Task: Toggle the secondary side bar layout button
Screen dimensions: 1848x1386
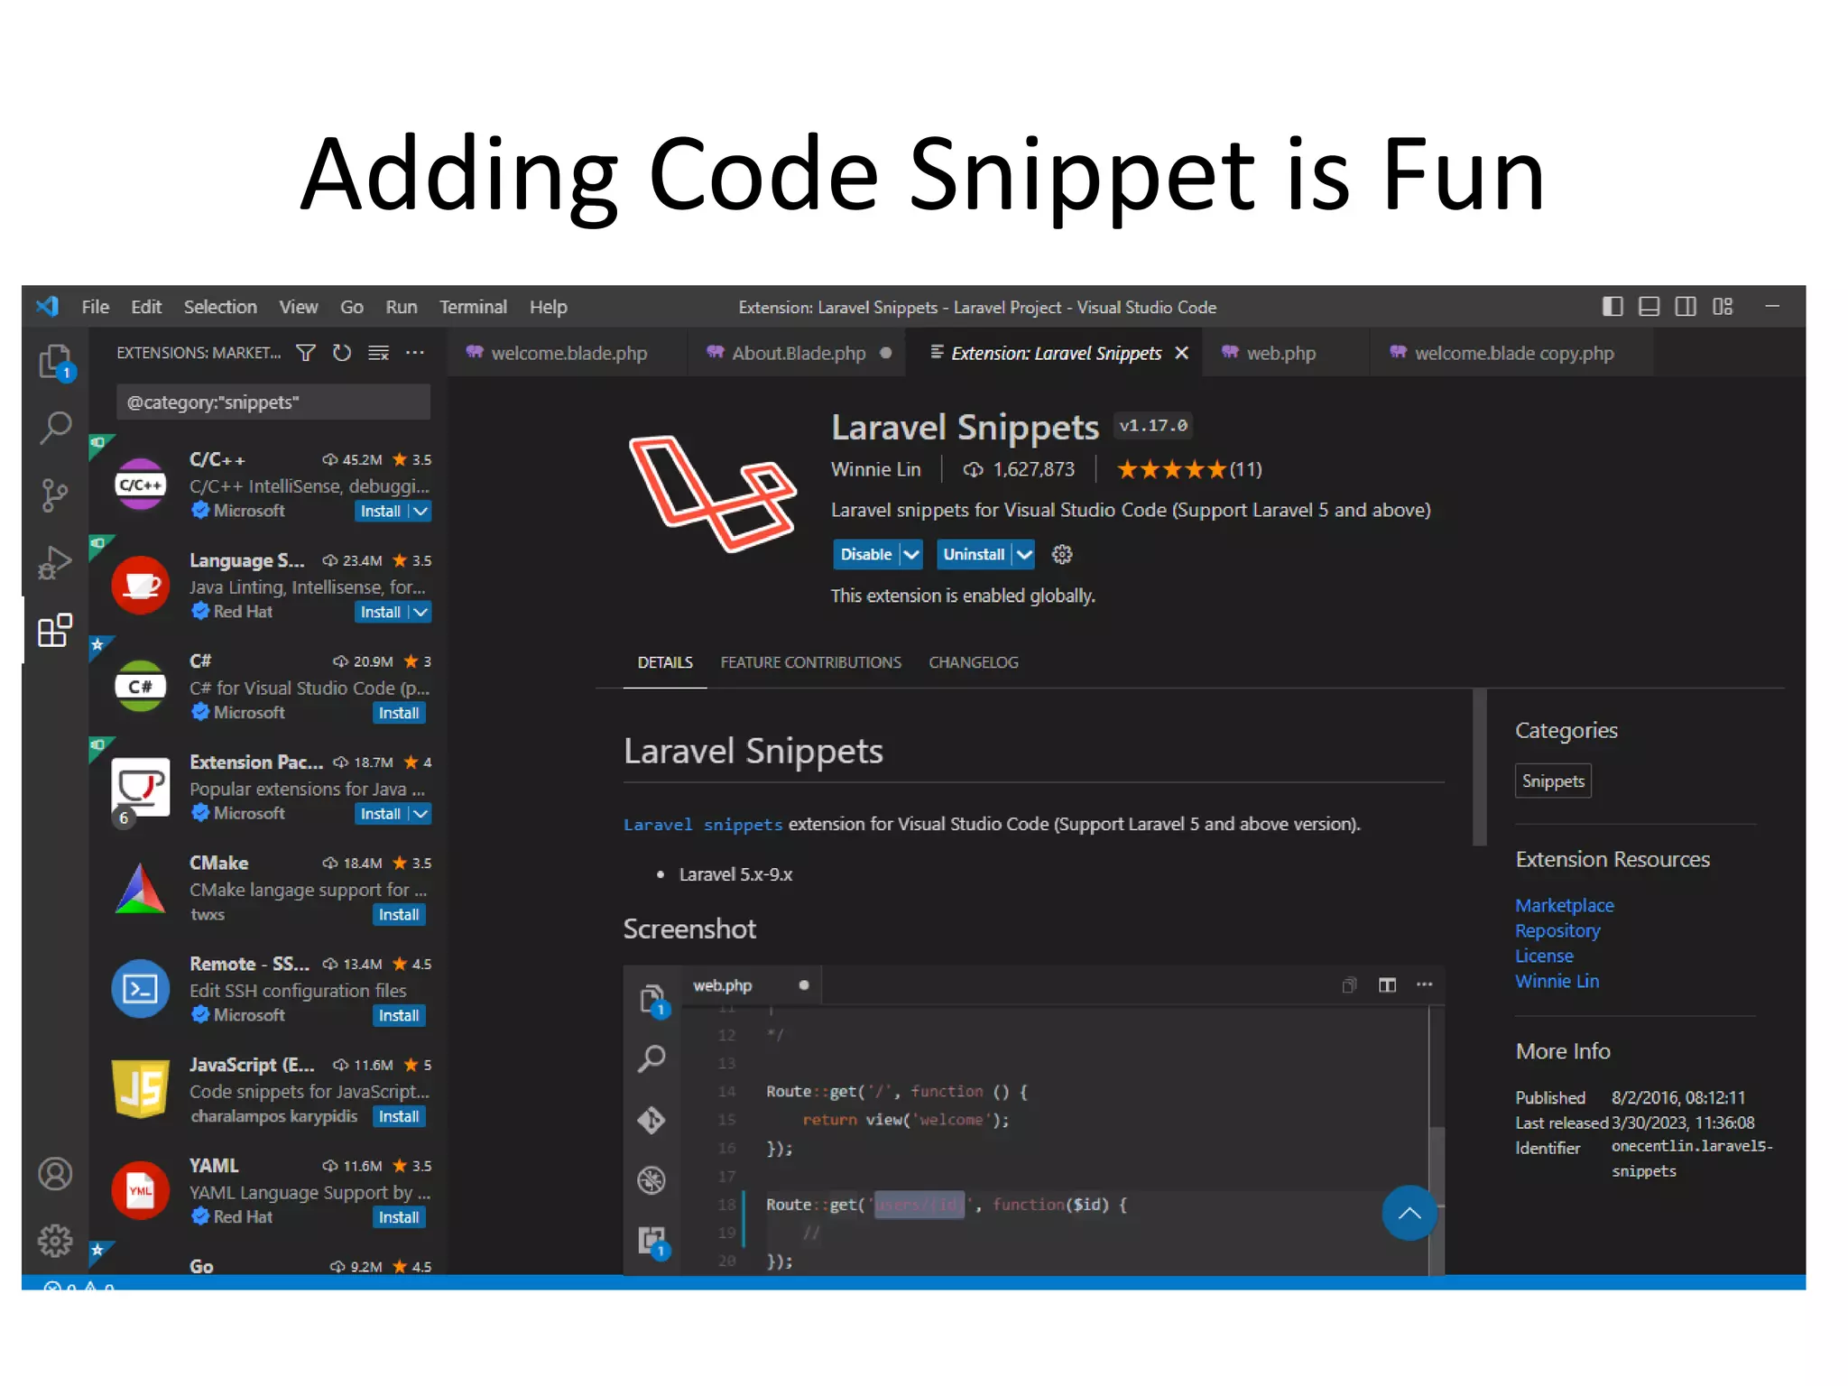Action: 1686,307
